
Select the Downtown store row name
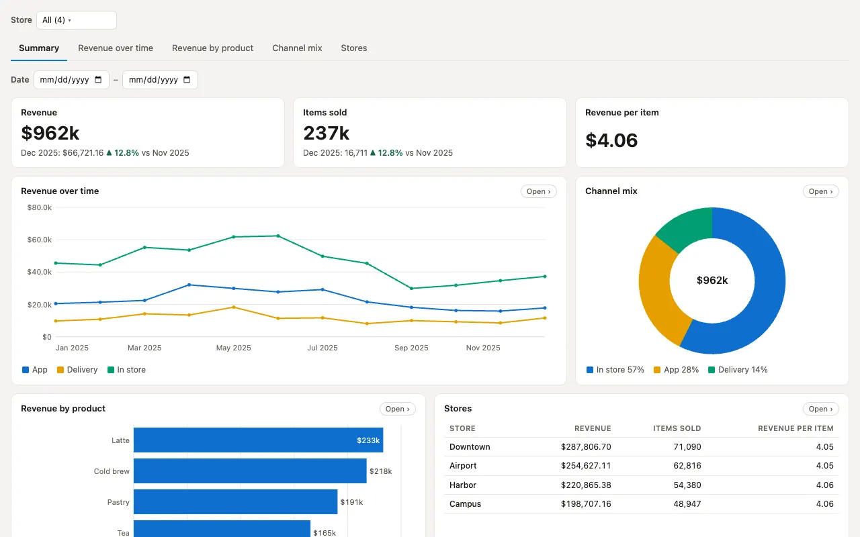470,447
